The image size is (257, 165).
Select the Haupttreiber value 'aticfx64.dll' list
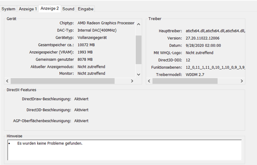(215, 31)
